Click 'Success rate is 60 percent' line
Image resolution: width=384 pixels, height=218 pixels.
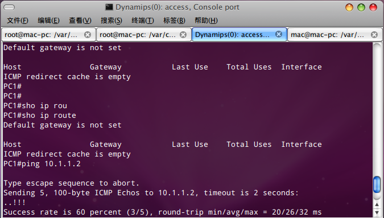[162, 212]
